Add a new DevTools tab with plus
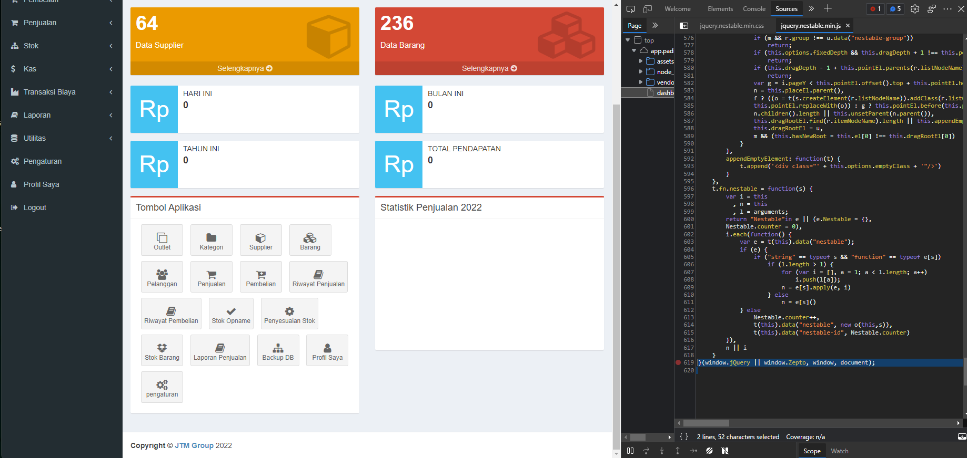The height and width of the screenshot is (458, 967). pos(828,8)
